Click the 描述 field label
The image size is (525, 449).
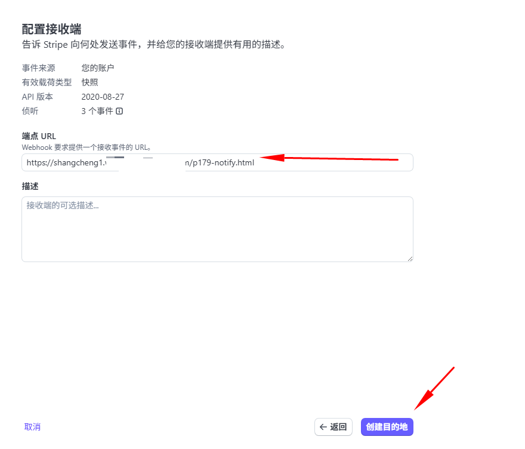[30, 186]
